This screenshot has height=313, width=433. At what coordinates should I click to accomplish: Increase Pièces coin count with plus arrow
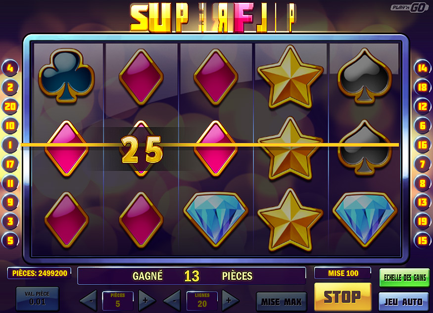click(x=146, y=300)
